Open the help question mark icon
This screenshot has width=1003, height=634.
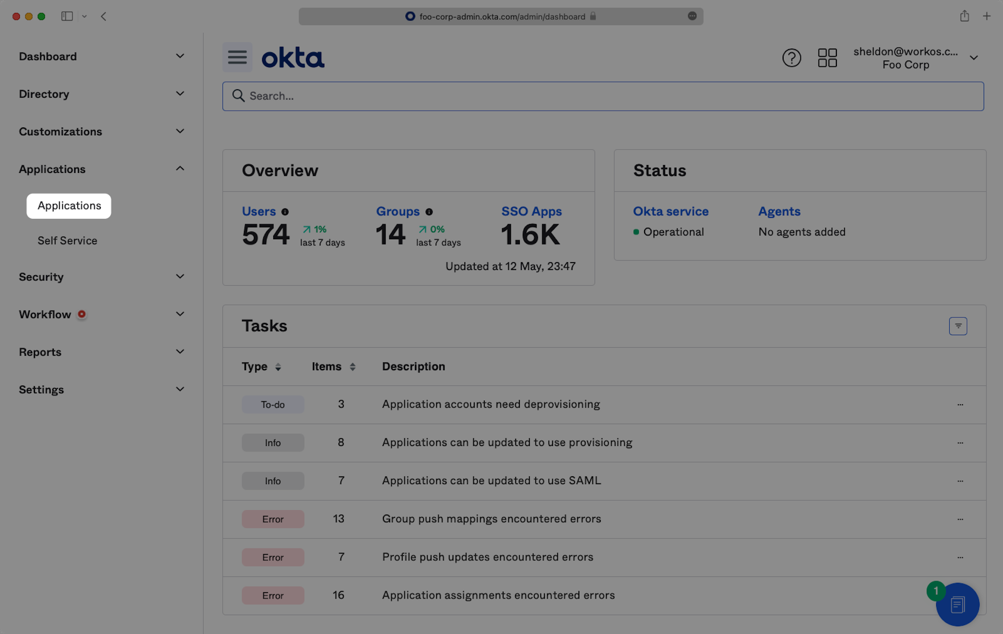791,57
